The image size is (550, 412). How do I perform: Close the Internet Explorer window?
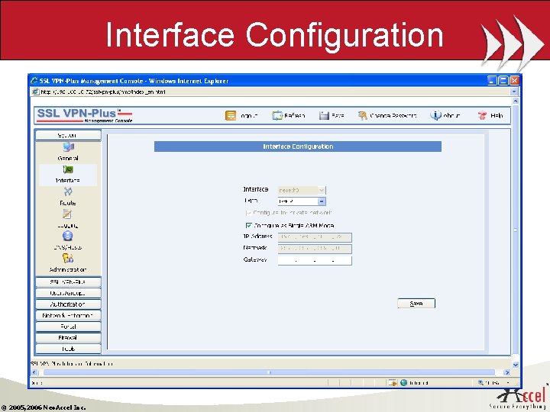coord(514,81)
